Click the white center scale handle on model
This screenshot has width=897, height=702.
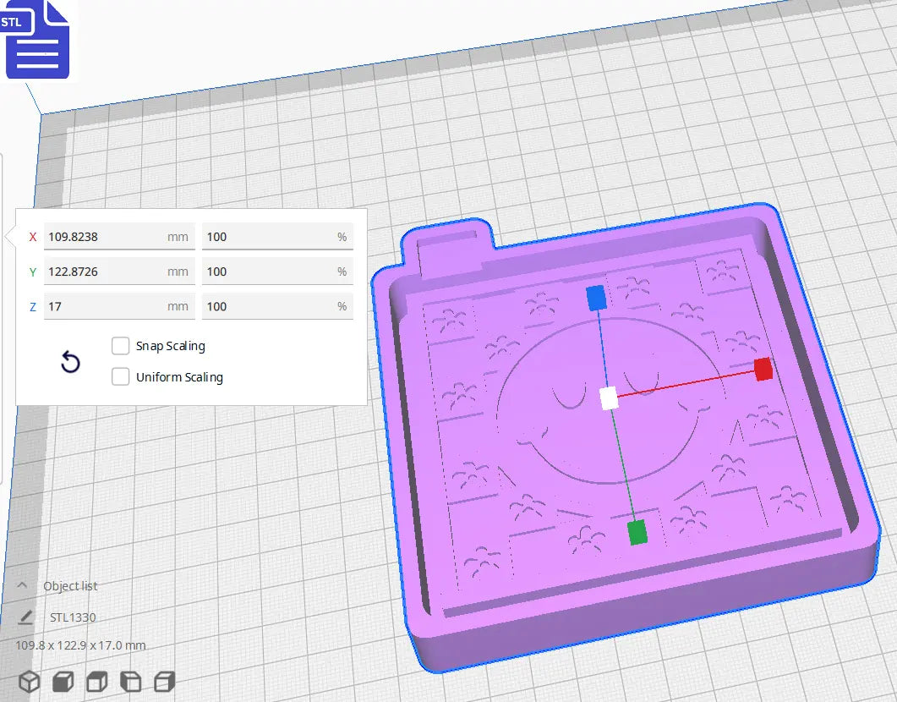pos(610,398)
